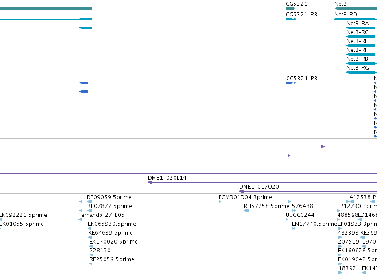Open the FGM301D04.3prime label

coord(245,197)
